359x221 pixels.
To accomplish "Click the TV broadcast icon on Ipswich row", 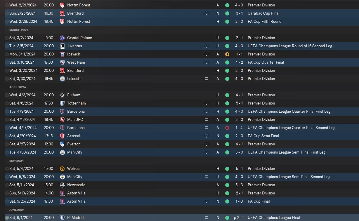I will (x=207, y=54).
